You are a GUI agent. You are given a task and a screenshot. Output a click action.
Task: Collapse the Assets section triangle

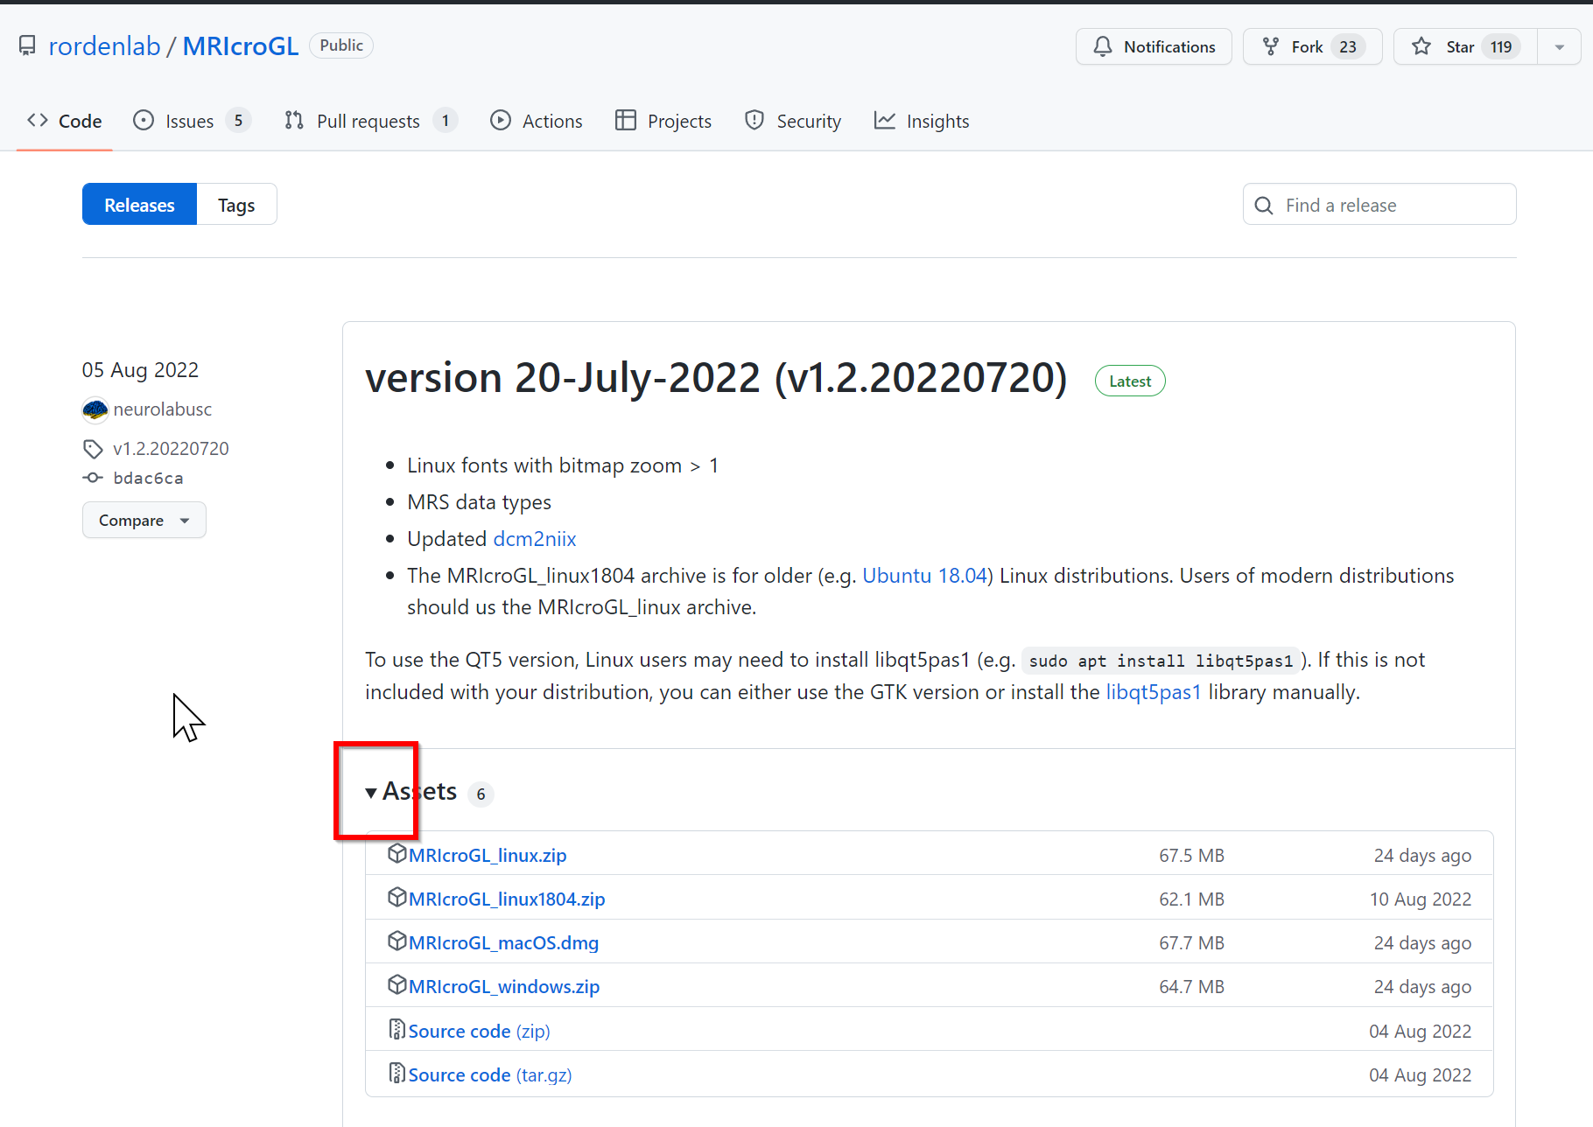pos(371,793)
